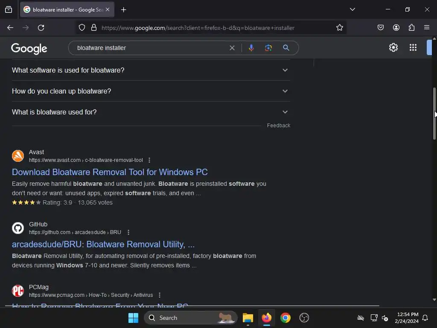Start Google voice search
Image resolution: width=437 pixels, height=328 pixels.
click(x=251, y=48)
